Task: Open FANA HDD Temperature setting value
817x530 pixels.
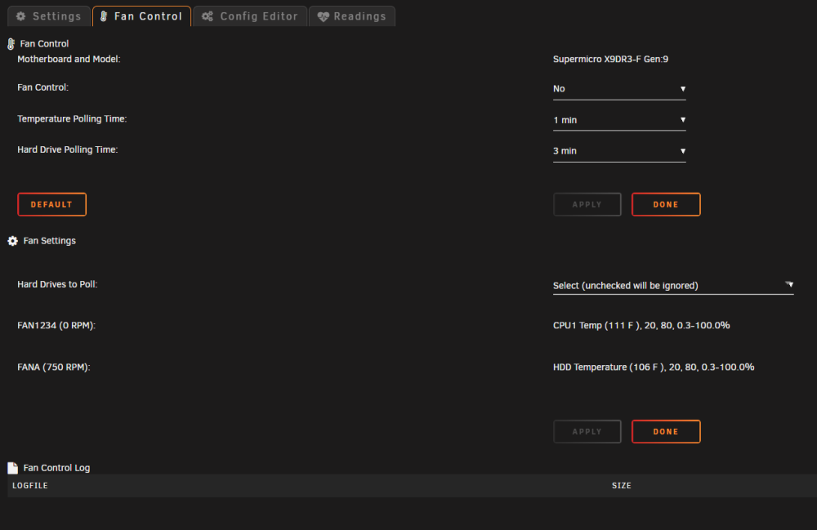Action: click(x=654, y=367)
